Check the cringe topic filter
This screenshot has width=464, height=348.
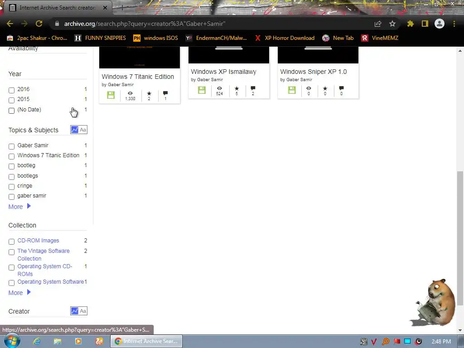[x=11, y=187]
